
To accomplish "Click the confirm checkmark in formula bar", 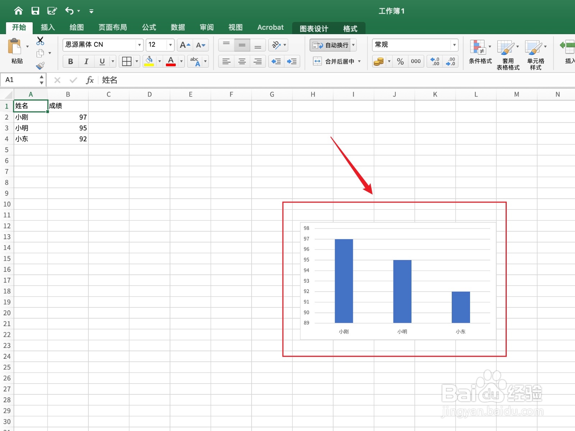I will click(x=73, y=80).
